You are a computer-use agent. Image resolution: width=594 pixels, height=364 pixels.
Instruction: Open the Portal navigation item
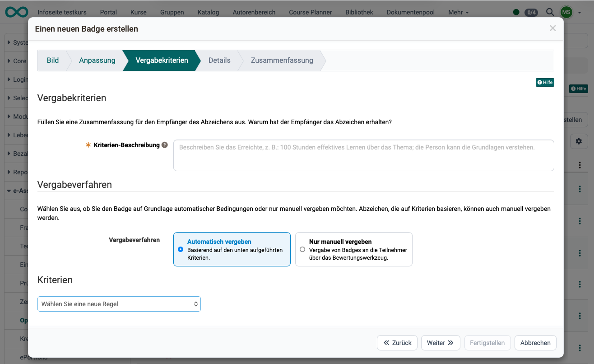tap(108, 12)
